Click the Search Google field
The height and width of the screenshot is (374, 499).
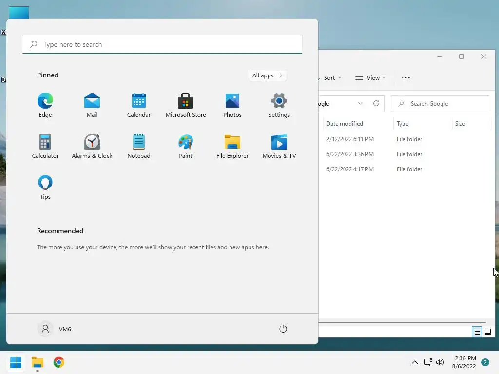pyautogui.click(x=440, y=104)
